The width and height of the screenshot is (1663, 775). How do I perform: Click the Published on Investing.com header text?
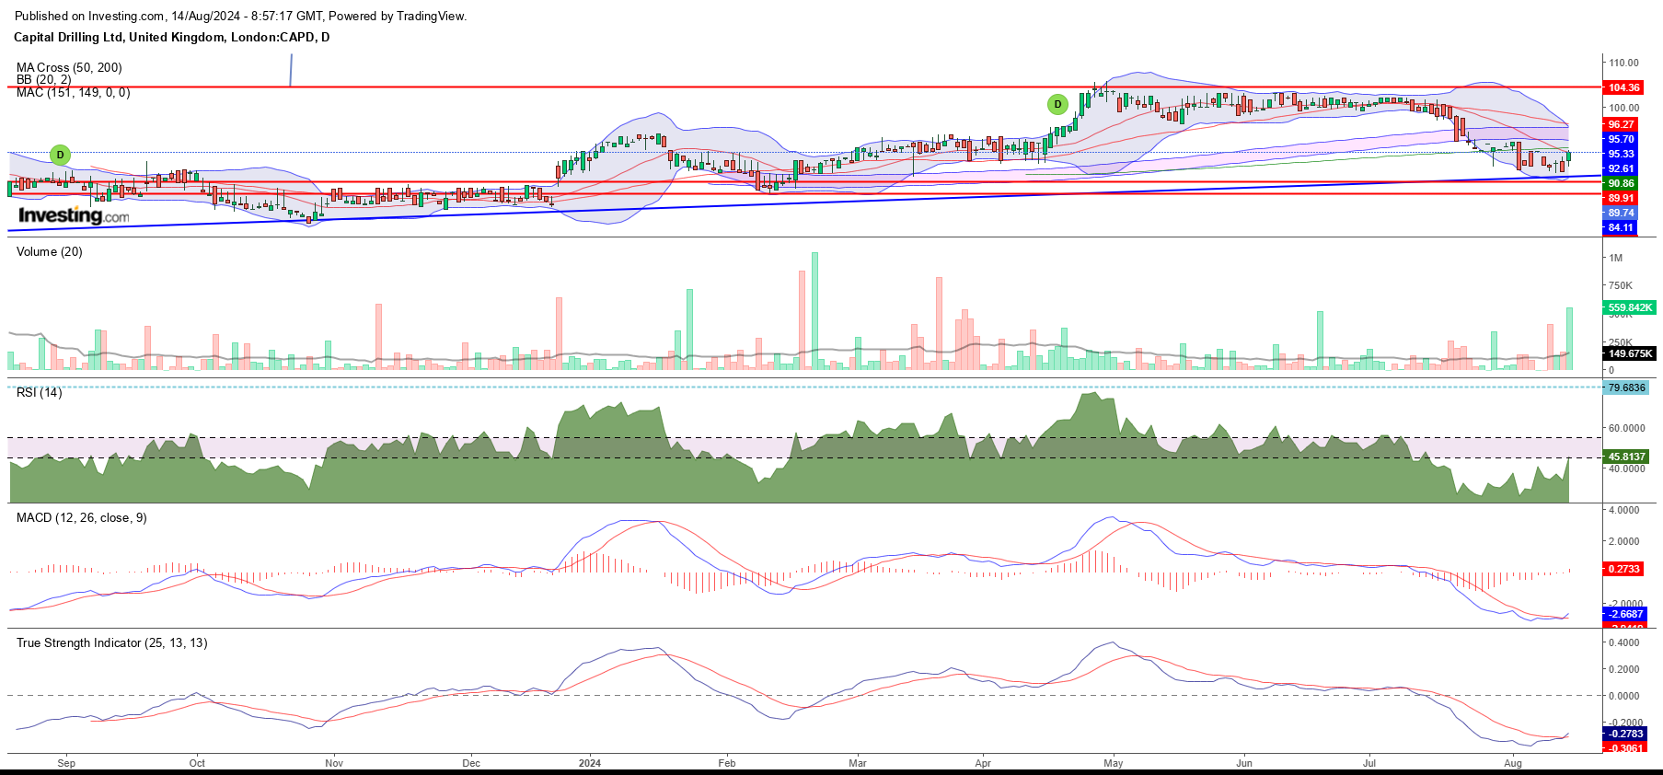pyautogui.click(x=240, y=16)
